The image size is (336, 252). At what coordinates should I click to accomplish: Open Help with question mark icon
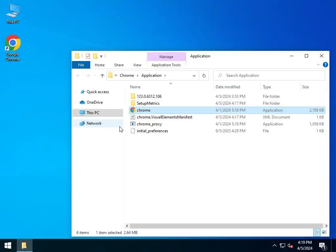[x=325, y=65]
